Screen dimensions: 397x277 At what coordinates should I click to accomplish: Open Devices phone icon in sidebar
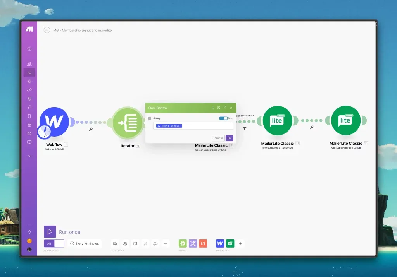[x=29, y=116]
